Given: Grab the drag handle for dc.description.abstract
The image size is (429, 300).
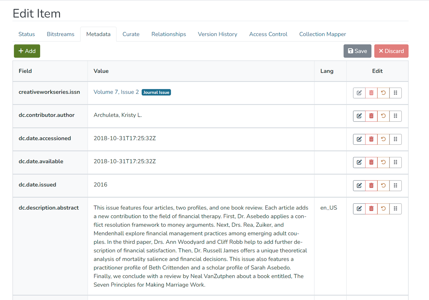Looking at the screenshot, I should click(x=395, y=209).
